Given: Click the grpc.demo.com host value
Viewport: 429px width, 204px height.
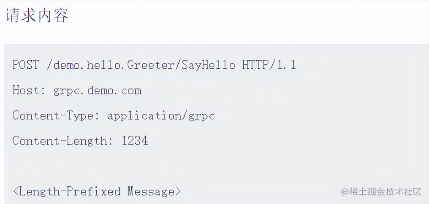Looking at the screenshot, I should point(98,90).
